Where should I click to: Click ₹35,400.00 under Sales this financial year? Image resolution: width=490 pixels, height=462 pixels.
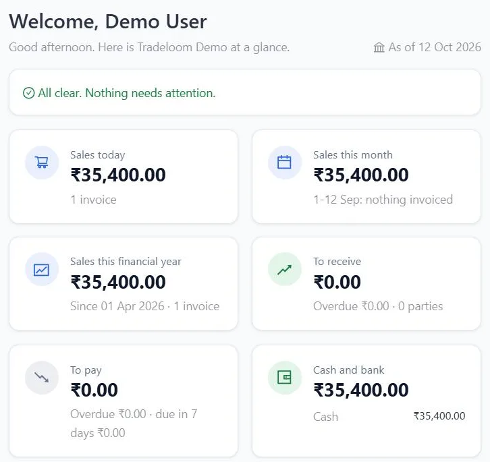(118, 282)
